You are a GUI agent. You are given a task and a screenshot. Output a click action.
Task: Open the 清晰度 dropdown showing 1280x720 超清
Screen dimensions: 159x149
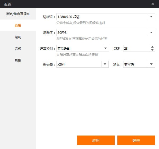(x=105, y=17)
